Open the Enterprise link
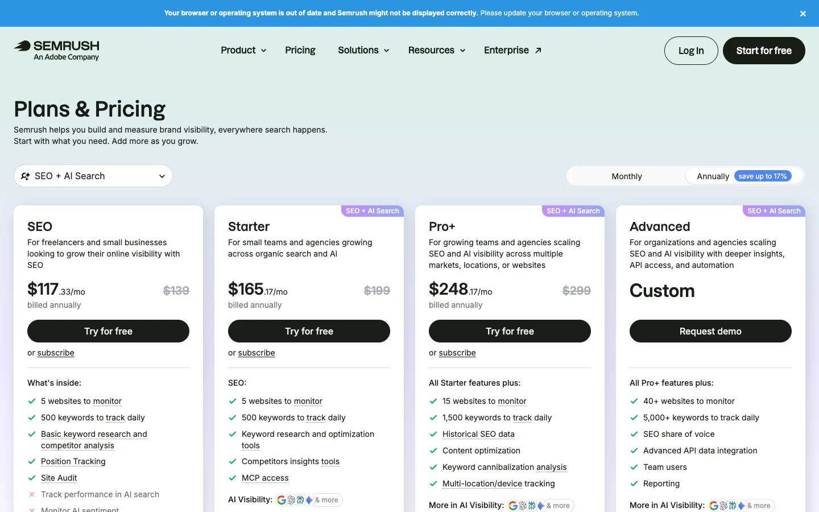Image resolution: width=819 pixels, height=512 pixels. [x=512, y=50]
